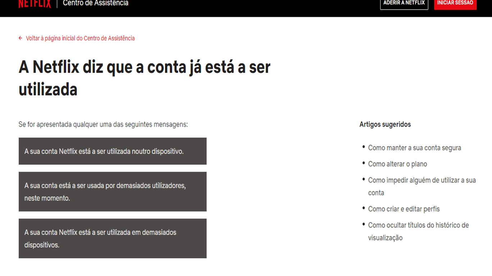
Task: Click the Artigos sugeridos heading
Action: 385,125
